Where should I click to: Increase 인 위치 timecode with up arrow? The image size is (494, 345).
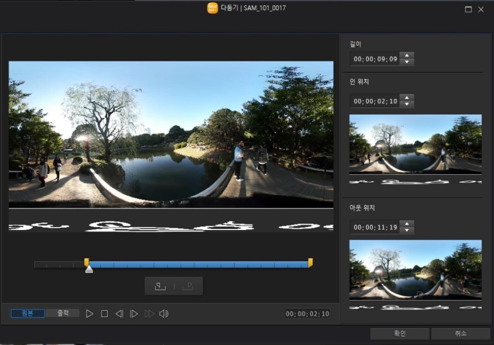pyautogui.click(x=407, y=98)
